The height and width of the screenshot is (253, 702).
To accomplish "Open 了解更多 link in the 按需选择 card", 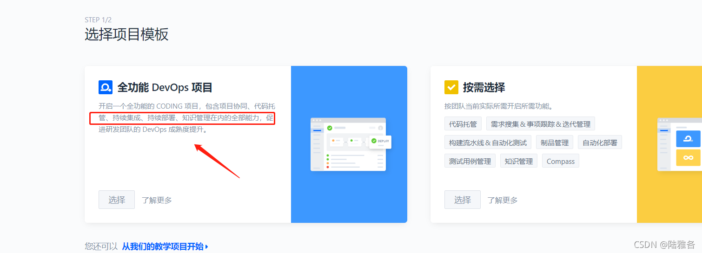I will coord(503,200).
